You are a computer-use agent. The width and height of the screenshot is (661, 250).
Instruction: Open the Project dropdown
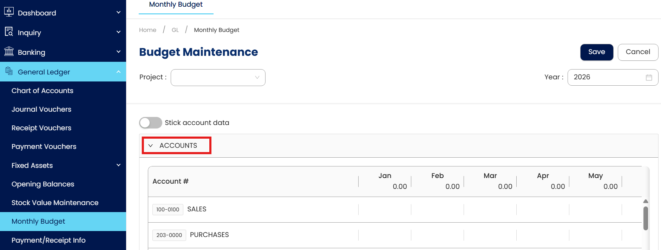pos(218,78)
